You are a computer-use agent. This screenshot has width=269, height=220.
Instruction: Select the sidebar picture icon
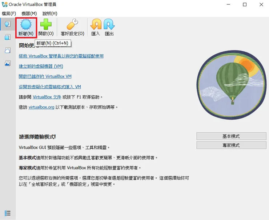pos(7,63)
